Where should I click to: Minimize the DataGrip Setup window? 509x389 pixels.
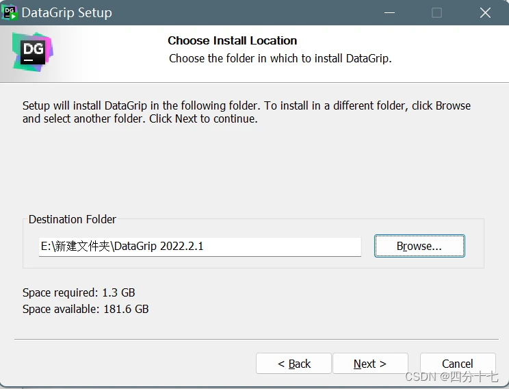point(389,13)
